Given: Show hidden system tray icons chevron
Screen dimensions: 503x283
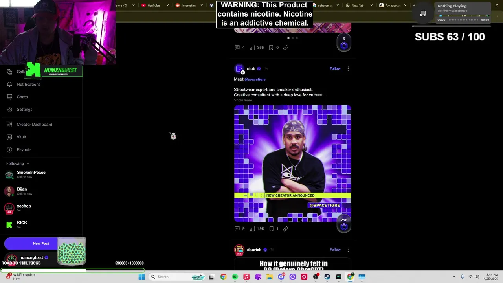Looking at the screenshot, I should pyautogui.click(x=454, y=277).
